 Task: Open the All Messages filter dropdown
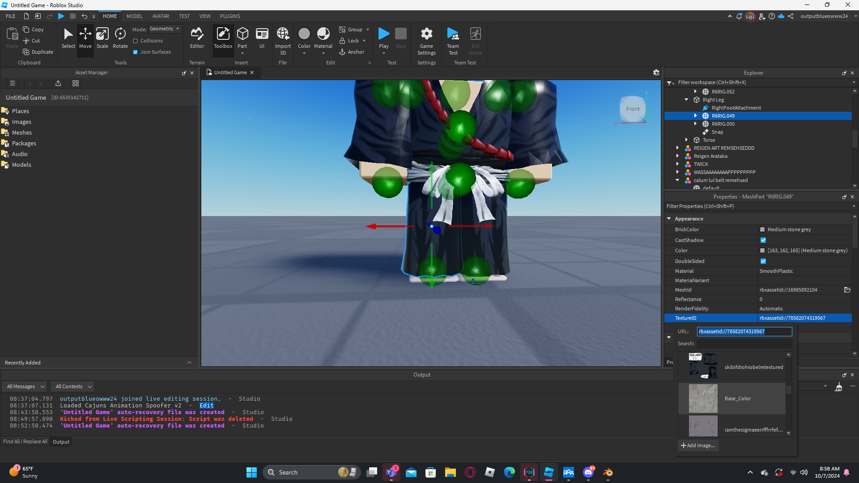click(26, 386)
